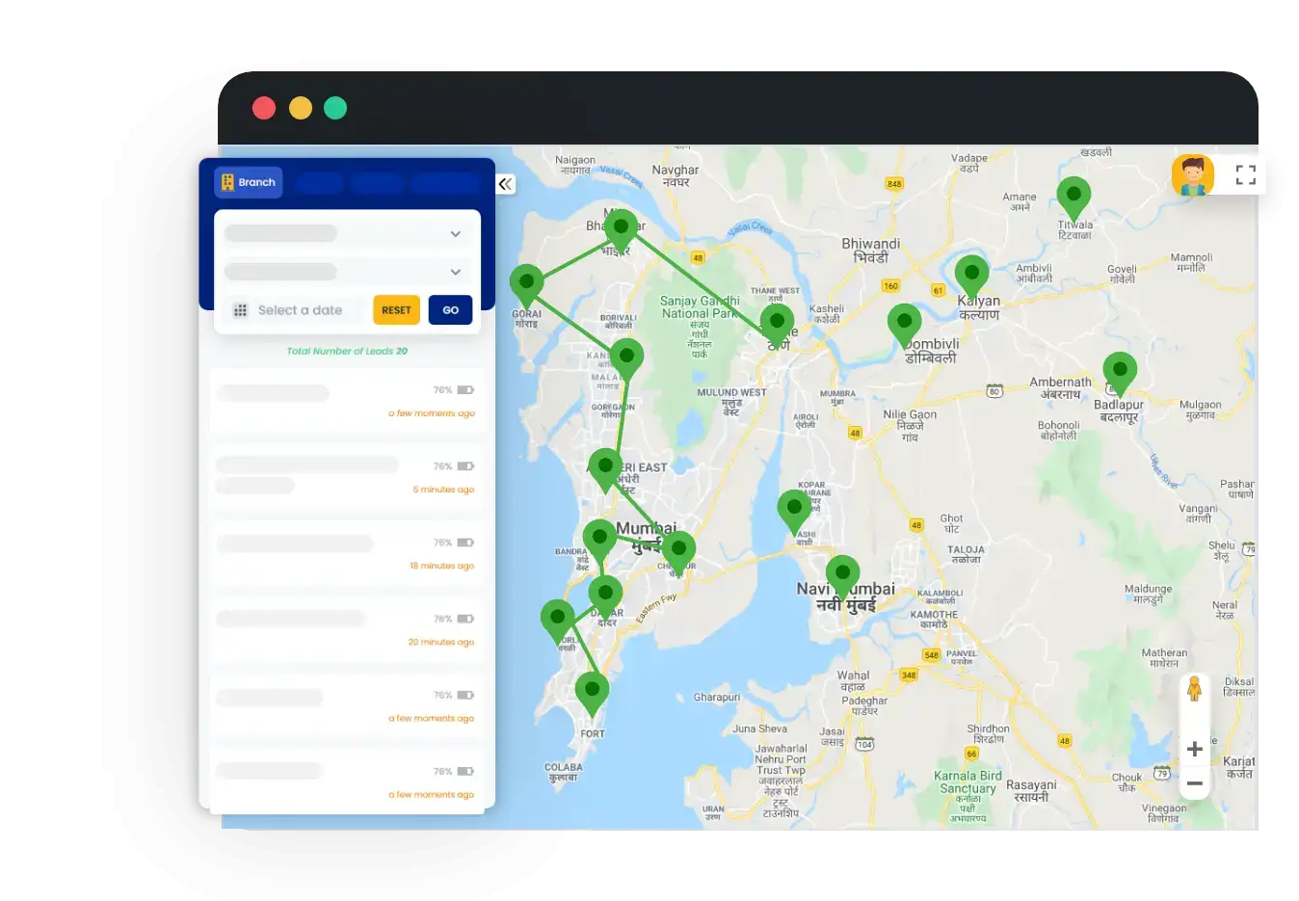Click the green window dot
Image resolution: width=1299 pixels, height=901 pixels.
coord(335,108)
